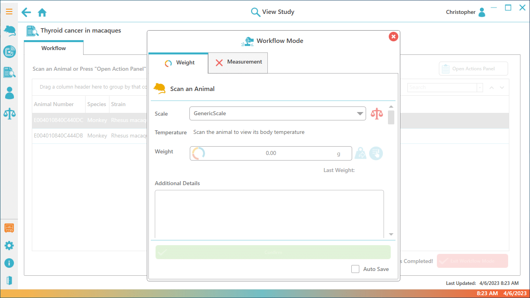
Task: Click the balance scale sidebar icon
Action: tap(9, 114)
